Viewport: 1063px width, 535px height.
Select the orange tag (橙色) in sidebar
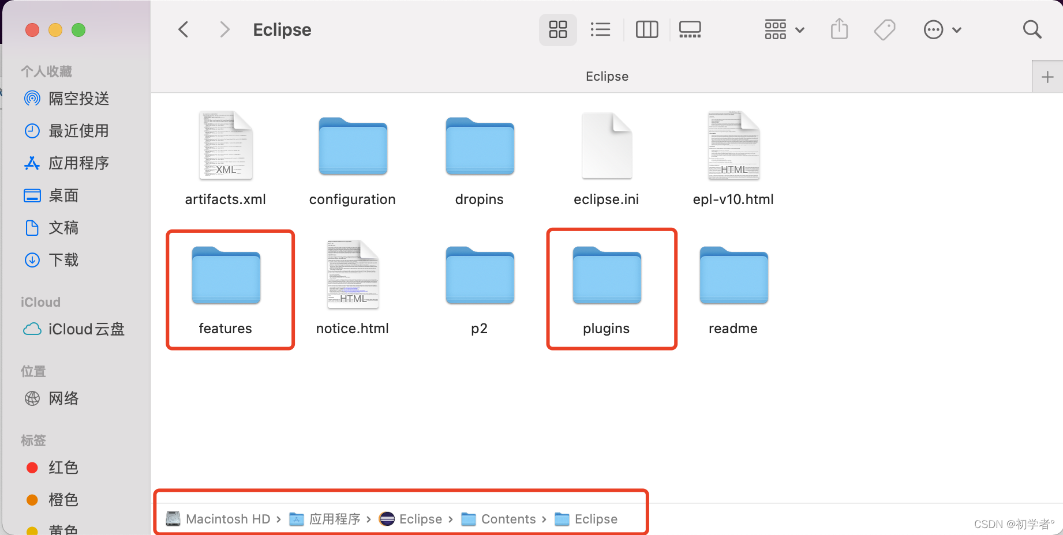pyautogui.click(x=52, y=500)
